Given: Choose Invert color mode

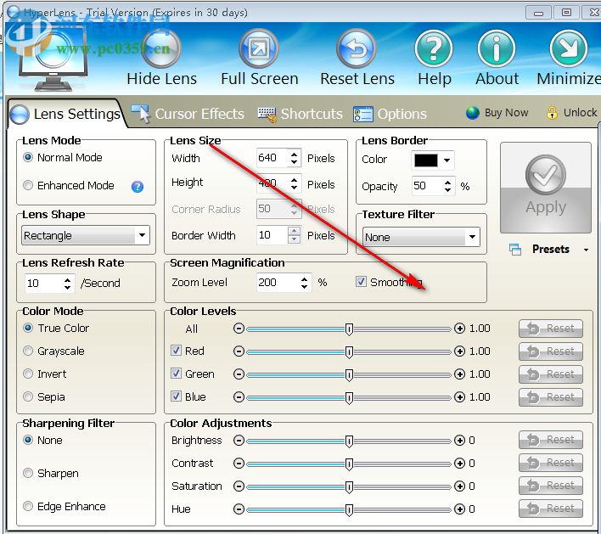Looking at the screenshot, I should click(28, 374).
